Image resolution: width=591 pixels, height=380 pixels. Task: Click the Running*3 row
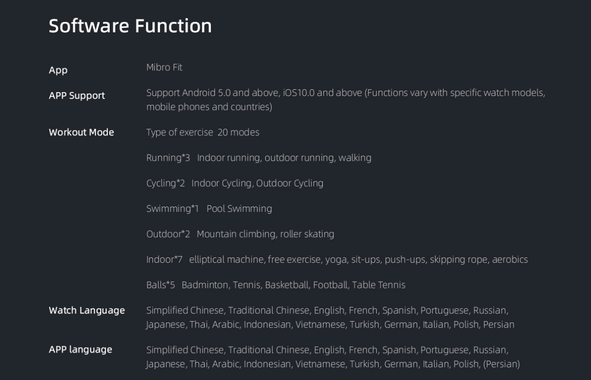tap(259, 158)
